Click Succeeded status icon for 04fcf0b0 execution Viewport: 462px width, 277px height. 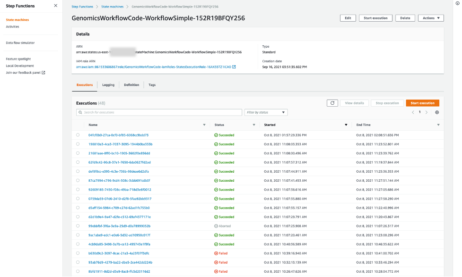216,135
